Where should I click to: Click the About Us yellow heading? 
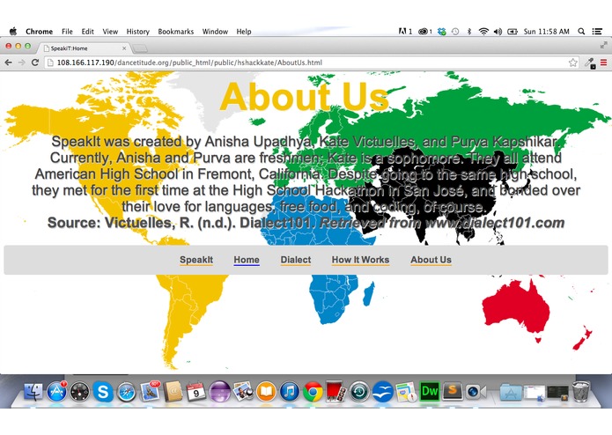pyautogui.click(x=304, y=96)
